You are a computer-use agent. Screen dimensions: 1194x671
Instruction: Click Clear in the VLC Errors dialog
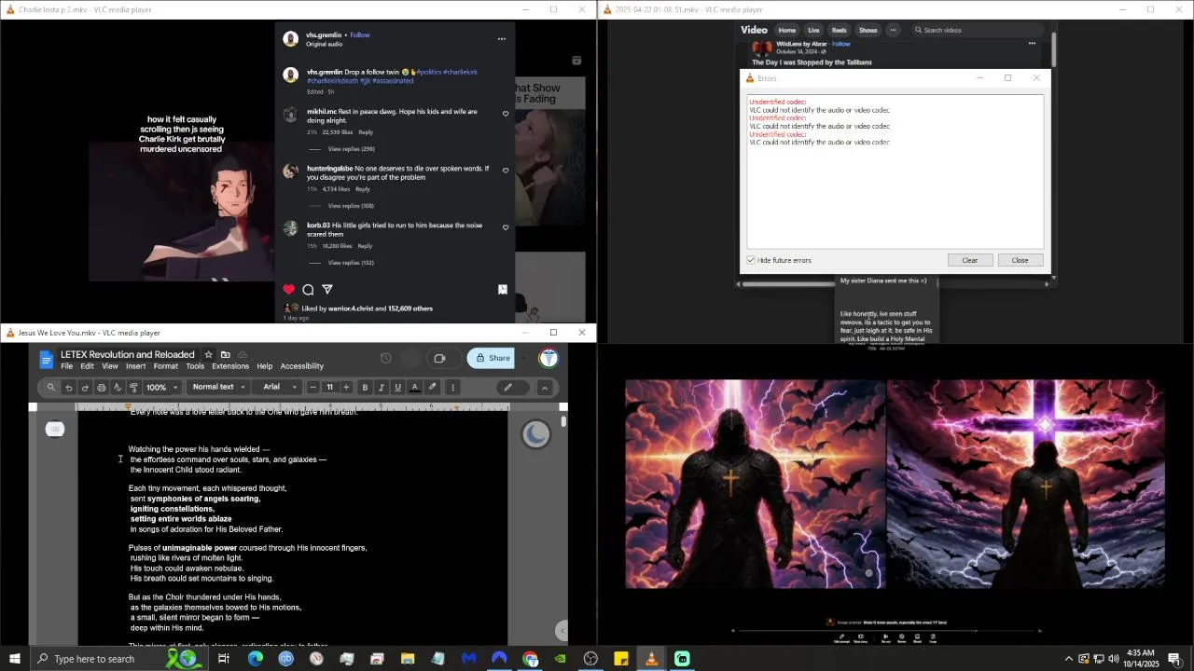tap(970, 260)
